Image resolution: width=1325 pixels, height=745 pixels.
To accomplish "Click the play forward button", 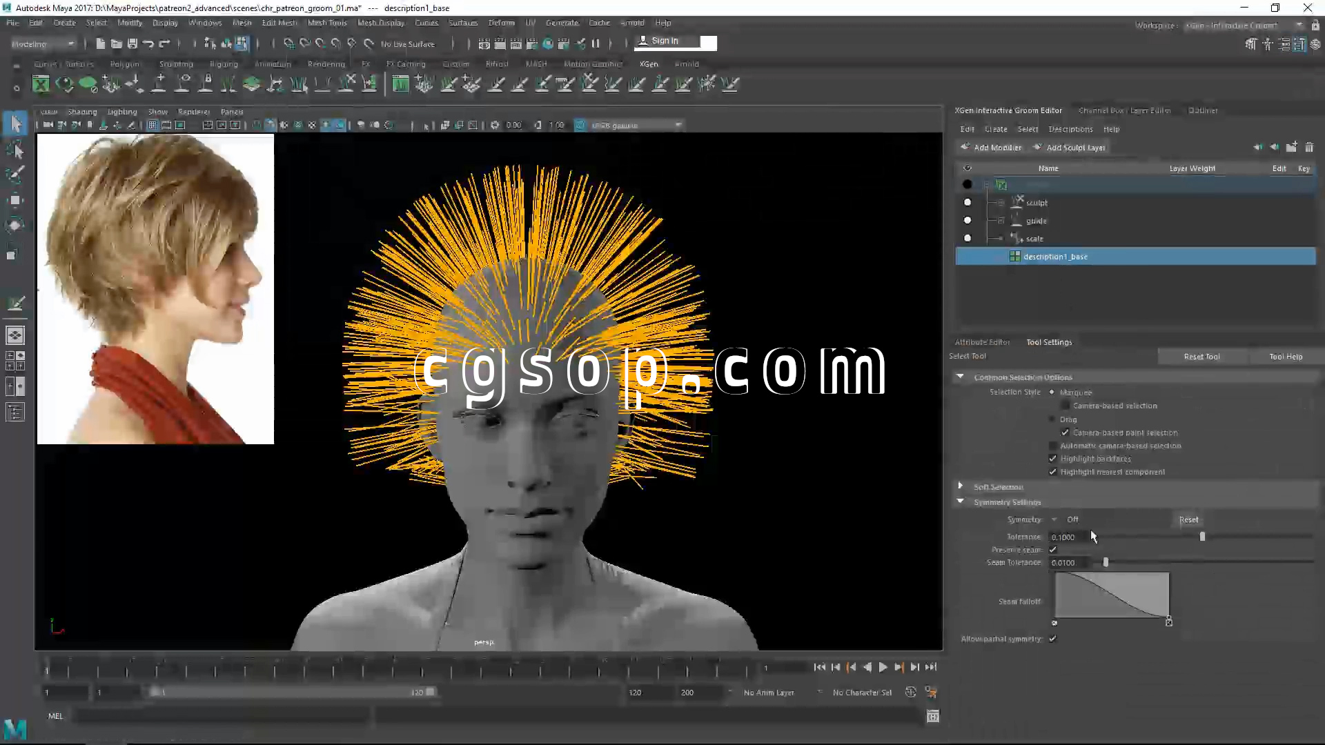I will tap(883, 667).
